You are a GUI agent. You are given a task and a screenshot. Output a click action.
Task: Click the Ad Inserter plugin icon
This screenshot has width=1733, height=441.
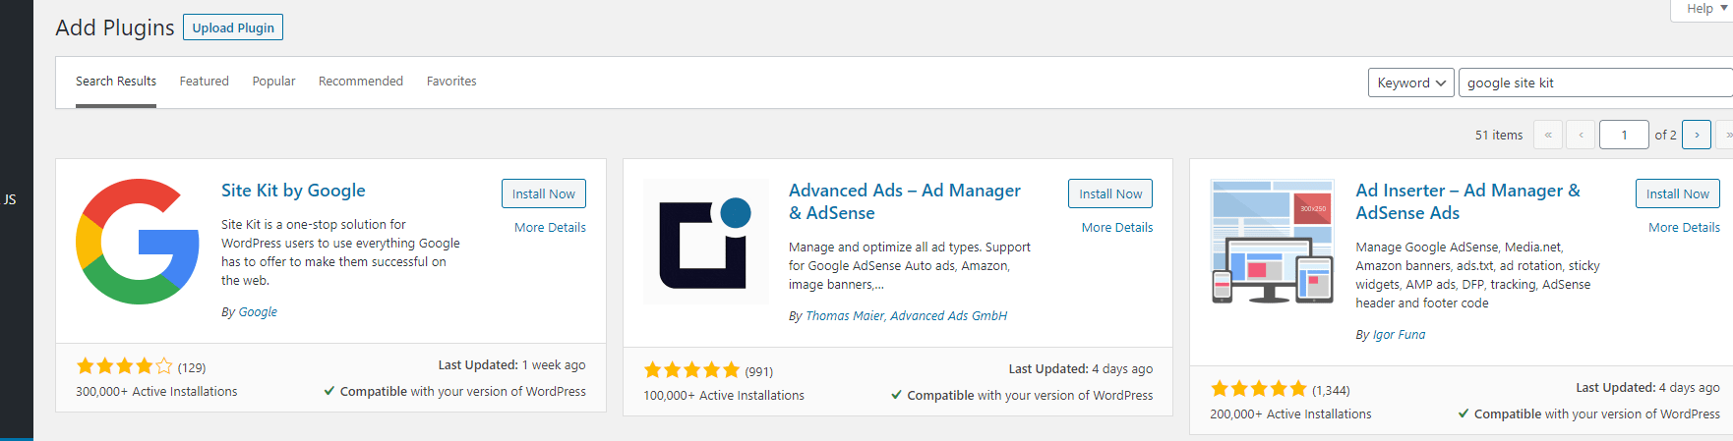click(1273, 242)
